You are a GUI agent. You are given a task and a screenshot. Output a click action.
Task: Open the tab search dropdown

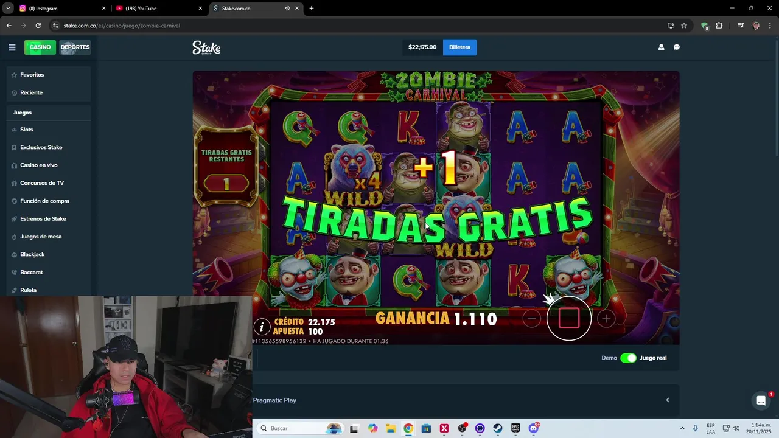(8, 9)
